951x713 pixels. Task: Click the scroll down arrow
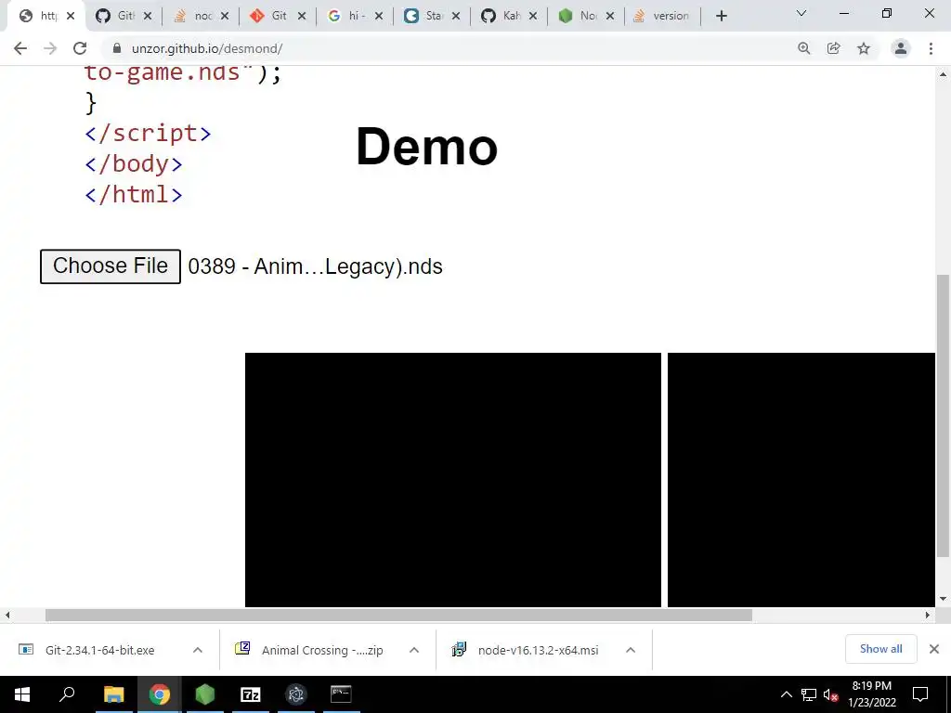(x=943, y=599)
